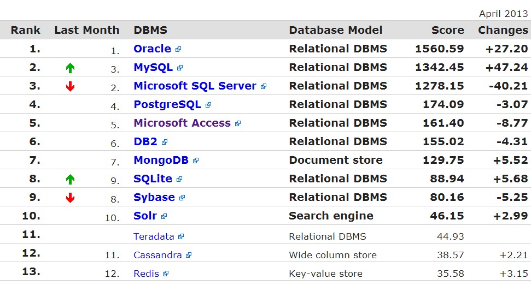531x285 pixels.
Task: Click rank number 11. in the Teradata row
Action: point(31,234)
